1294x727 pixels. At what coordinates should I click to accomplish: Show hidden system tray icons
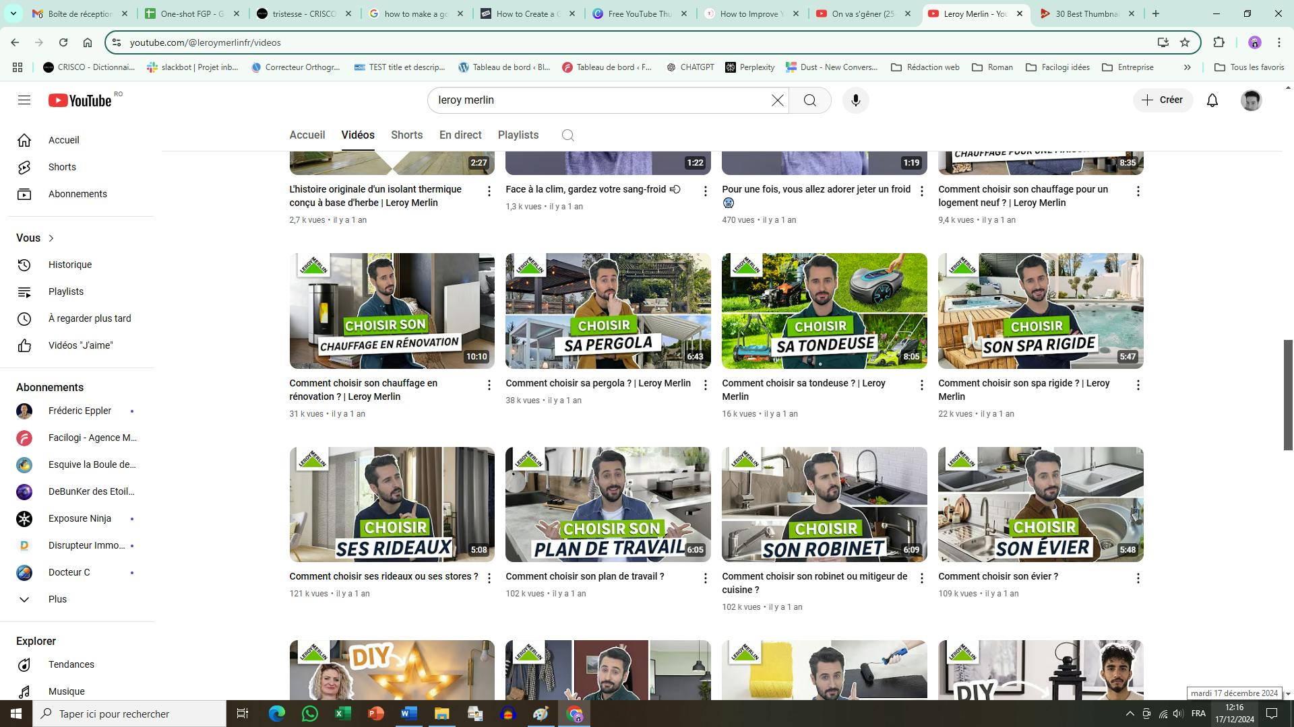1130,714
